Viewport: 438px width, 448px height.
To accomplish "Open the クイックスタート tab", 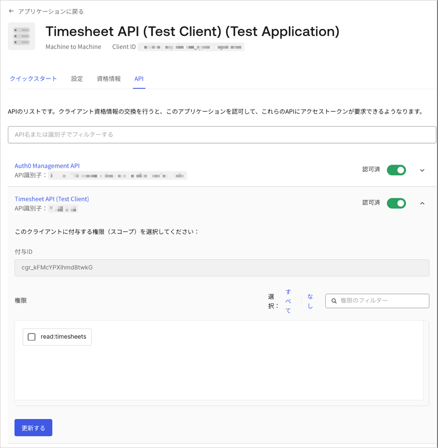I will click(x=33, y=78).
